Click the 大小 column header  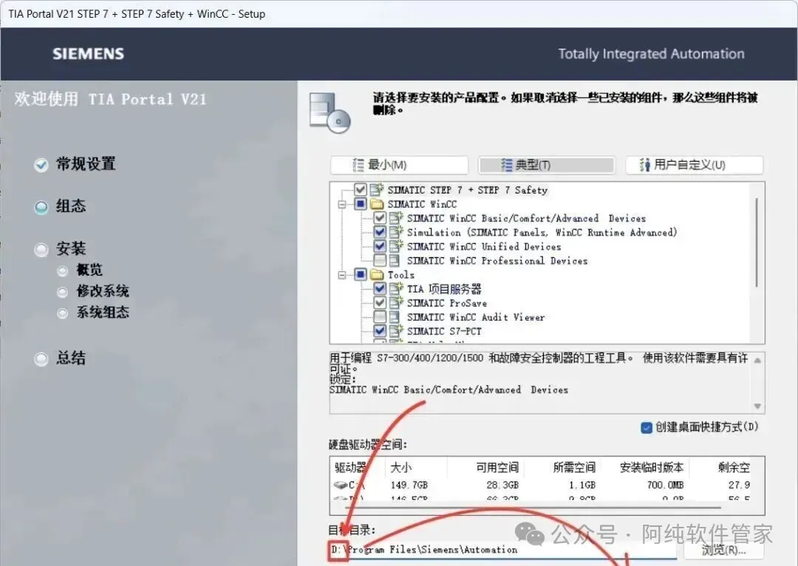point(401,468)
